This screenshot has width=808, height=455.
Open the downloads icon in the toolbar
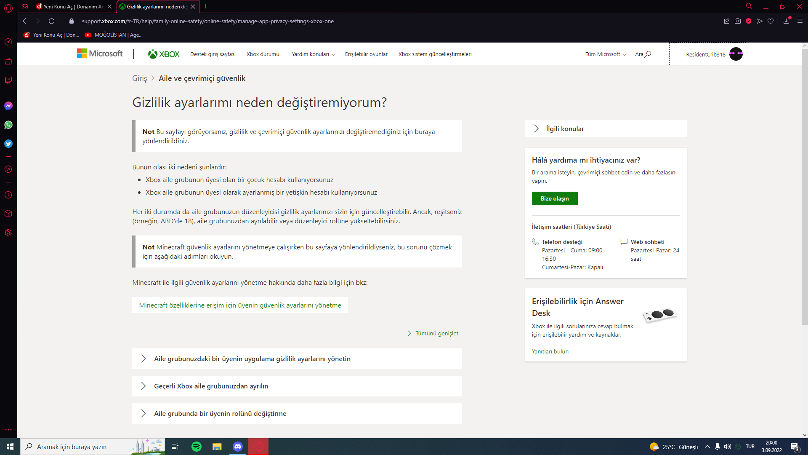pos(786,21)
